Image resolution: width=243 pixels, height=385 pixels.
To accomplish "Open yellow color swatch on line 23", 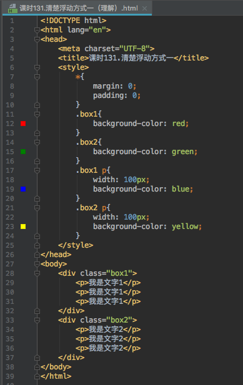I will pos(23,227).
